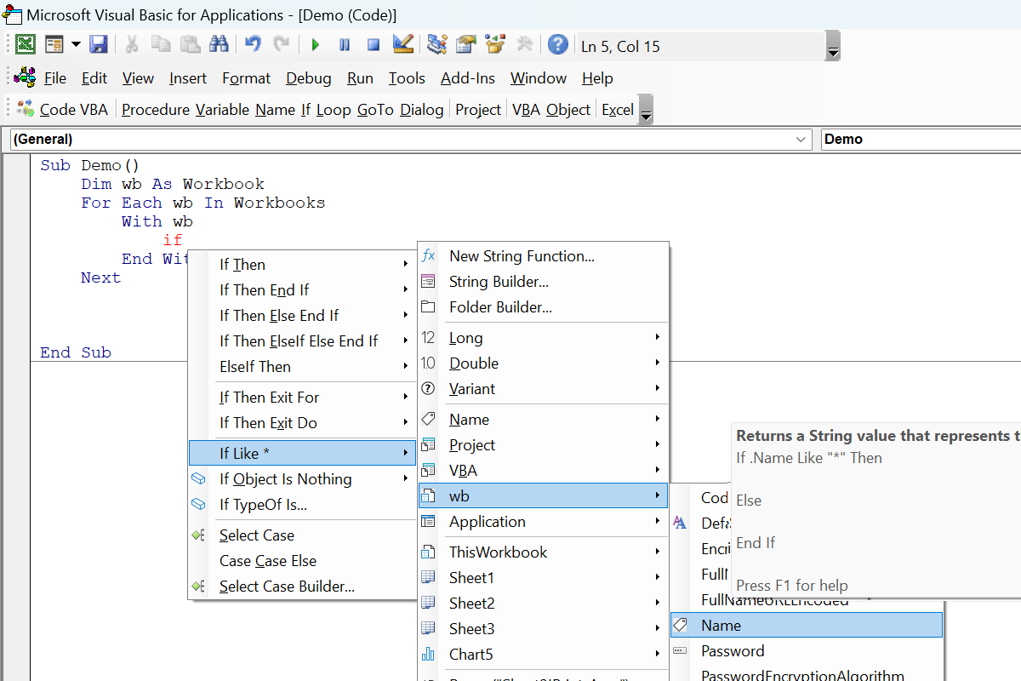Open the Excel menu in Code VBA toolbar
Screen dimensions: 1021x681
click(x=618, y=110)
